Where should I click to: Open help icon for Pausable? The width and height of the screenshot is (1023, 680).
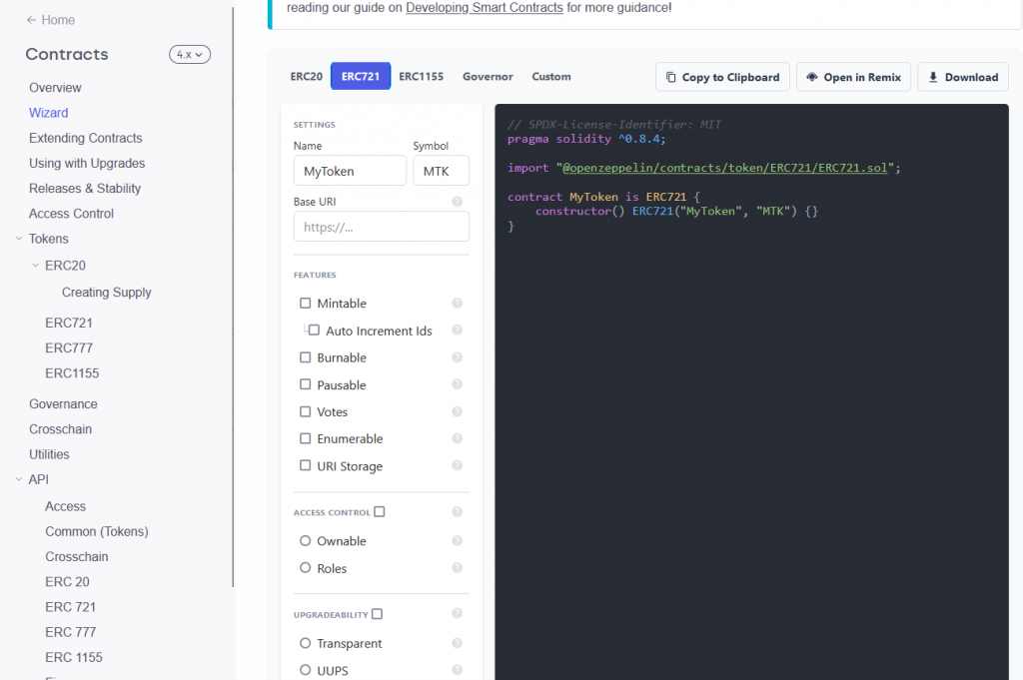coord(458,384)
